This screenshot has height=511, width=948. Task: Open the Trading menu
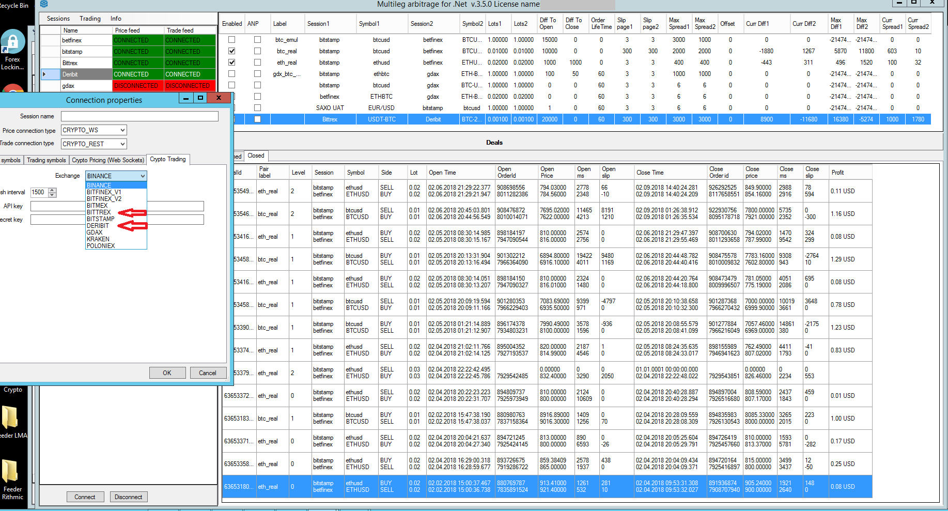(x=90, y=19)
